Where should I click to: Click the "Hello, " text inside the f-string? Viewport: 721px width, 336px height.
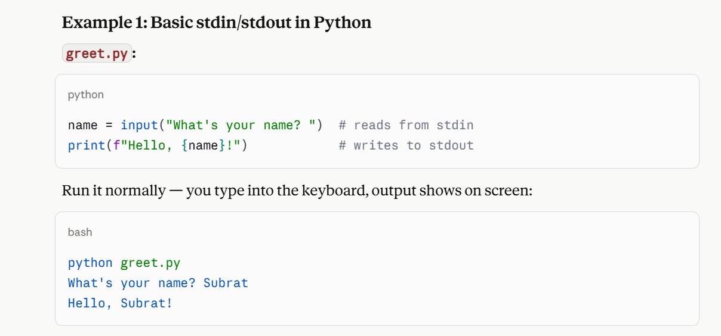(150, 145)
